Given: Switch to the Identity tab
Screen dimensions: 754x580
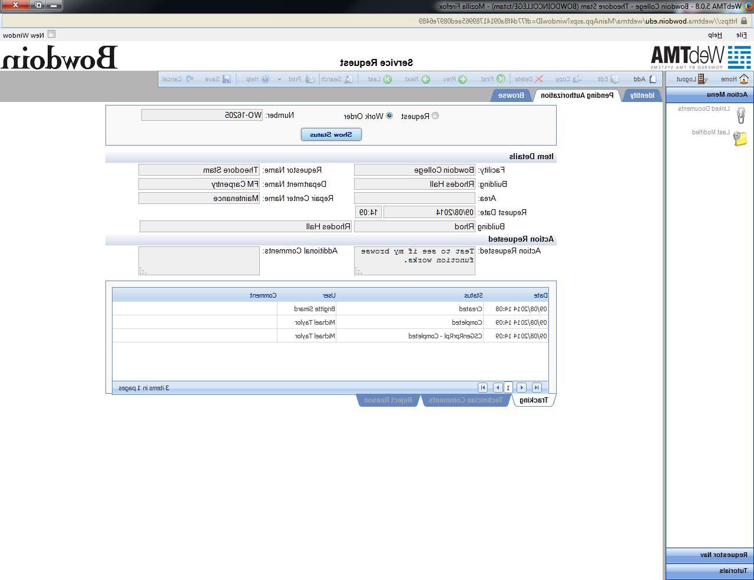Looking at the screenshot, I should click(642, 95).
